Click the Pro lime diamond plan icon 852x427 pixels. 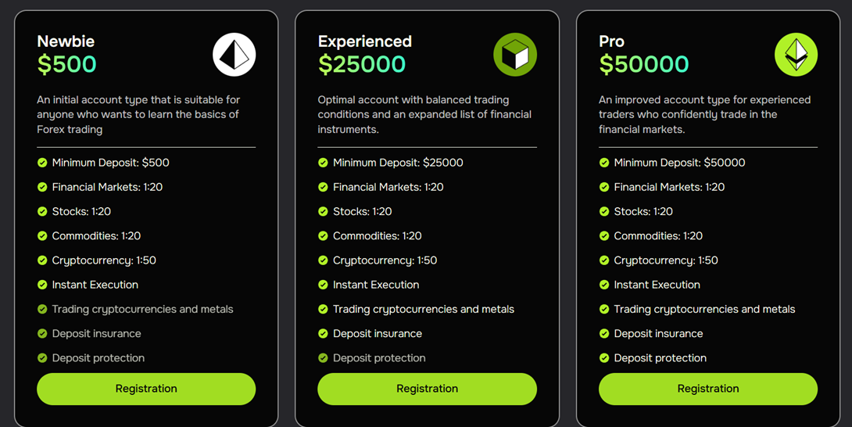click(796, 55)
